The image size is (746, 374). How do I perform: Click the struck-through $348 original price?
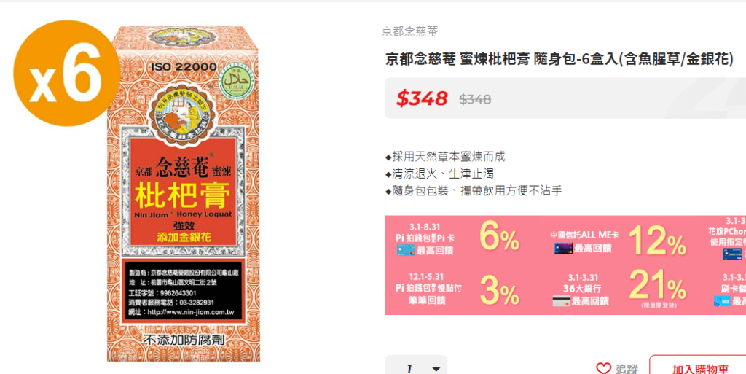coord(475,99)
